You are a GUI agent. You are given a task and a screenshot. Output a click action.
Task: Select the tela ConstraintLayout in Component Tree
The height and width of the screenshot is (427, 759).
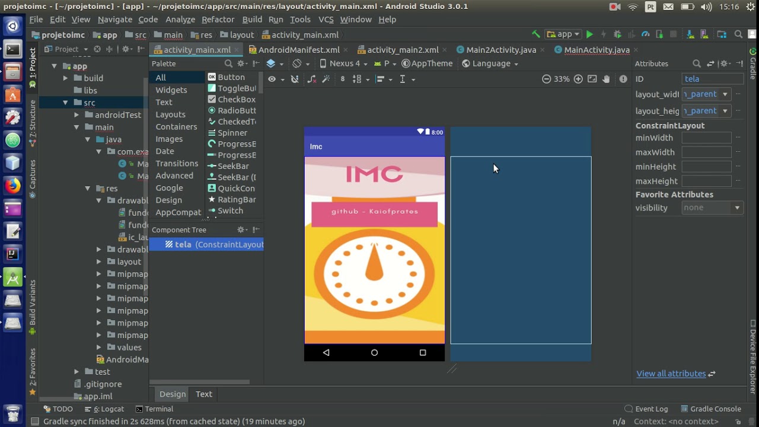tap(206, 244)
